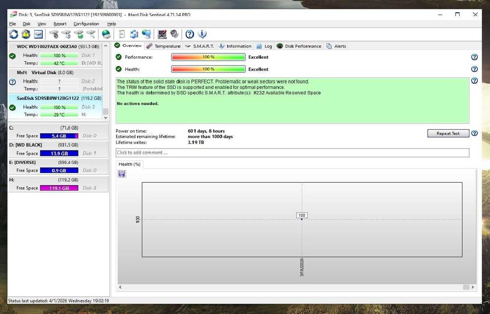The width and height of the screenshot is (490, 314).
Task: Click 'more than 1000 days' remaining lifetime
Action: 210,137
